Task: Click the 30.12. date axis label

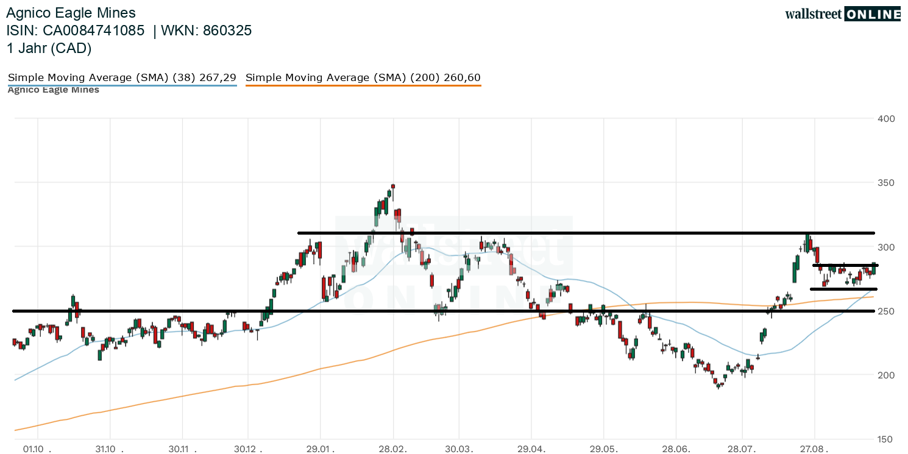Action: (x=248, y=449)
